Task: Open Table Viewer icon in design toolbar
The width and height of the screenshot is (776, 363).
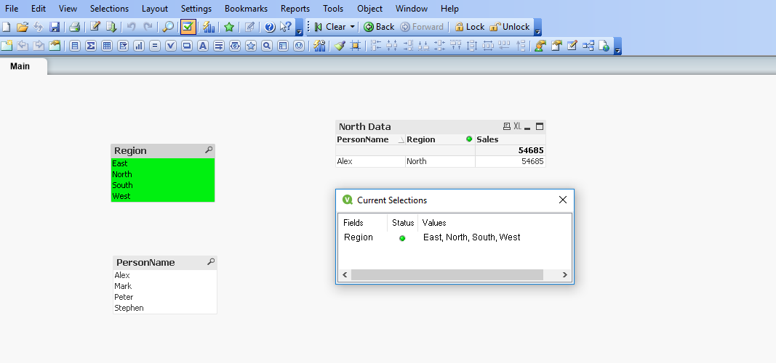Action: (x=588, y=46)
